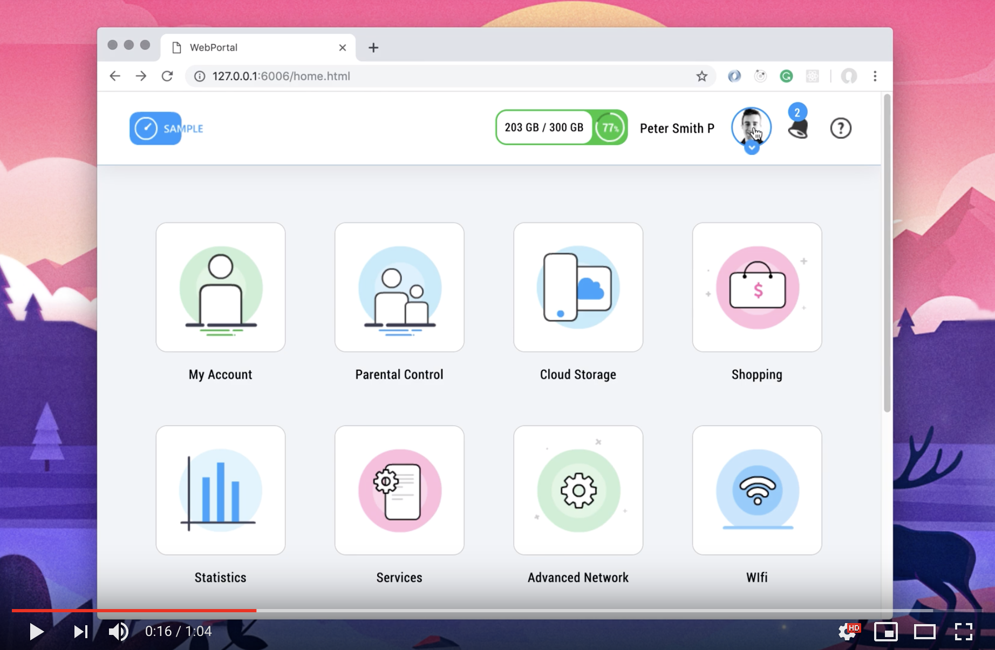995x650 pixels.
Task: Seek on the video progress bar
Action: [497, 610]
